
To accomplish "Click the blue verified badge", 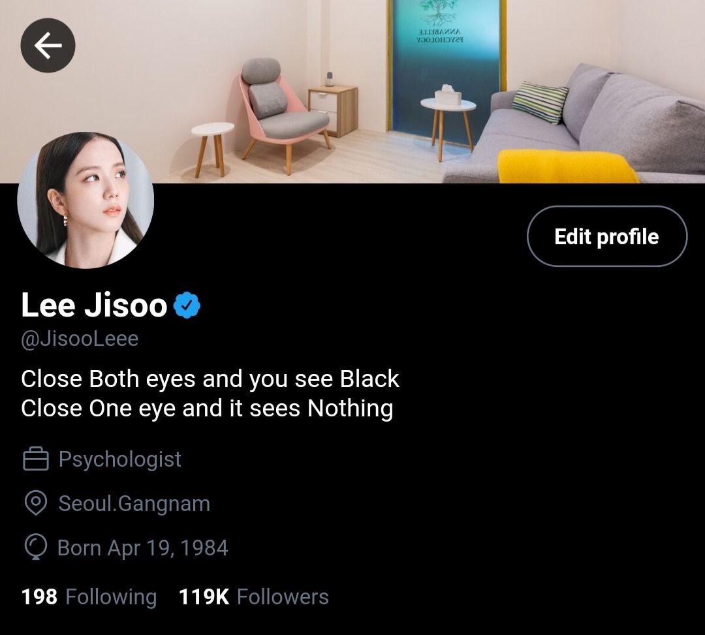I will 187,305.
